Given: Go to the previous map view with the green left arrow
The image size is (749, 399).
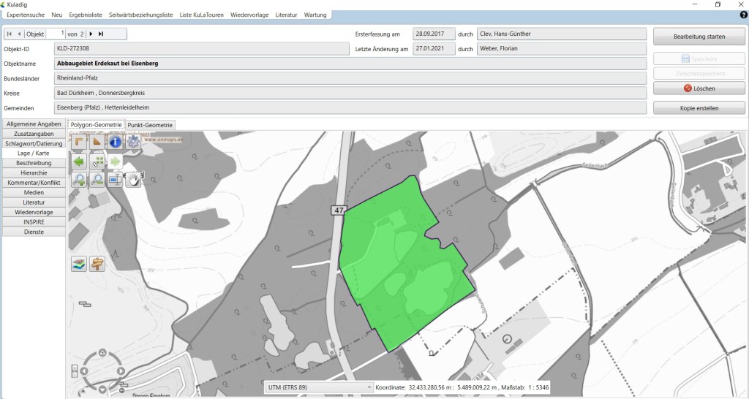Looking at the screenshot, I should click(79, 161).
